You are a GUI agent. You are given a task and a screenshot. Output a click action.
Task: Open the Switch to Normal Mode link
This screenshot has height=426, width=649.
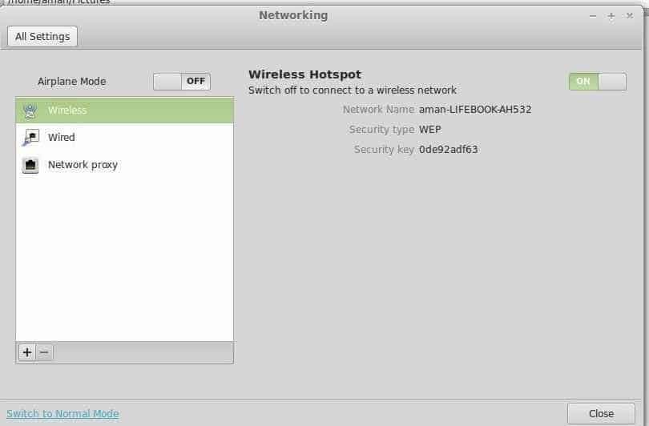tap(63, 414)
